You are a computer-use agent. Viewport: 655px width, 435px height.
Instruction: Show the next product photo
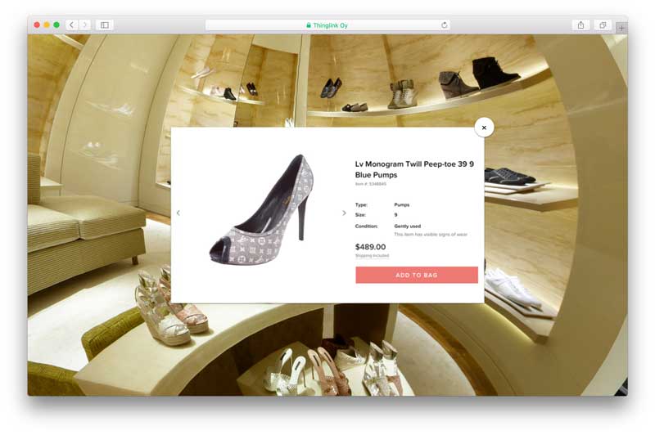pyautogui.click(x=344, y=213)
